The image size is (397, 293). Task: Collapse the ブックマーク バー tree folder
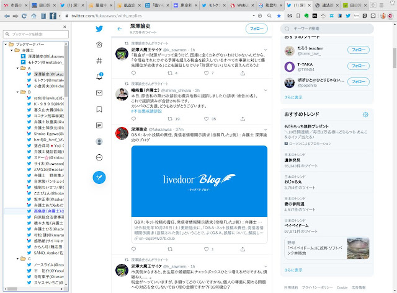point(6,44)
